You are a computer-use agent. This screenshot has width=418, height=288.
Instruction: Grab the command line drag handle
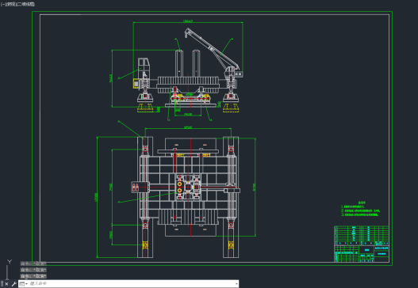point(2,284)
